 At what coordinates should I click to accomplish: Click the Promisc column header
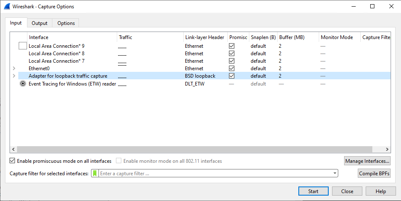(238, 37)
